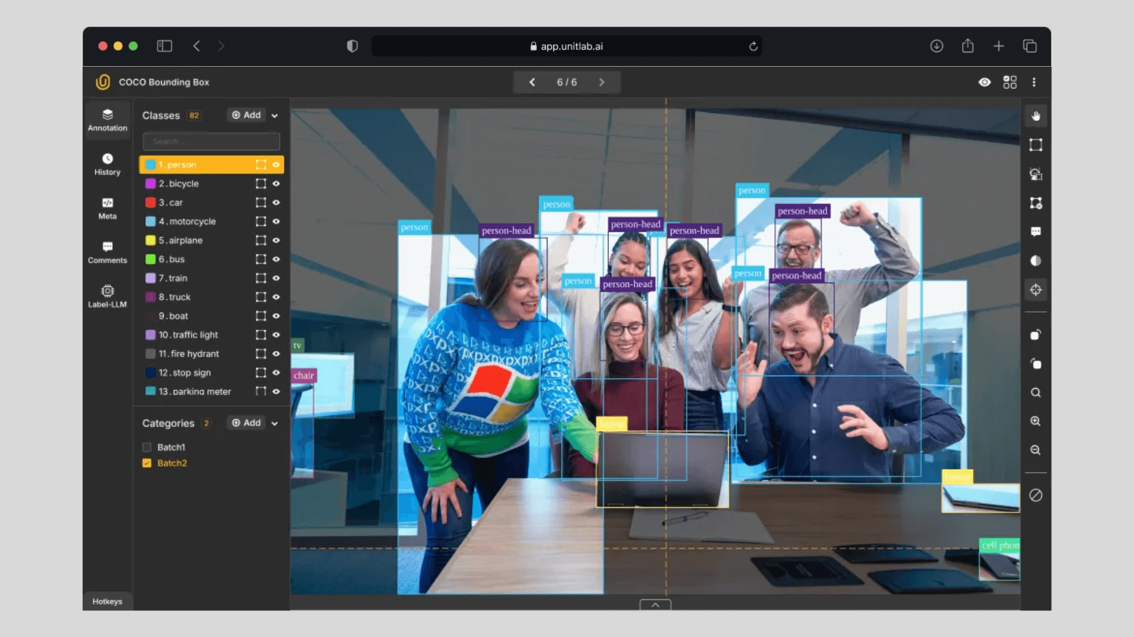Screen dimensions: 1134x637
Task: Switch to the History tab
Action: tap(107, 164)
